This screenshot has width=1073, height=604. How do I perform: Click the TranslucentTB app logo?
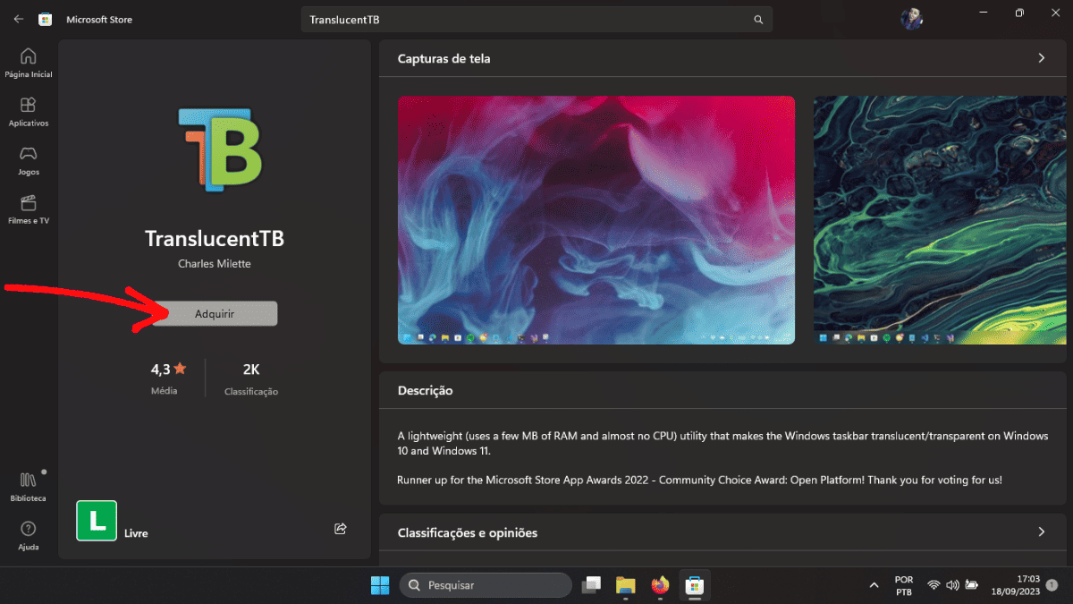pos(220,149)
